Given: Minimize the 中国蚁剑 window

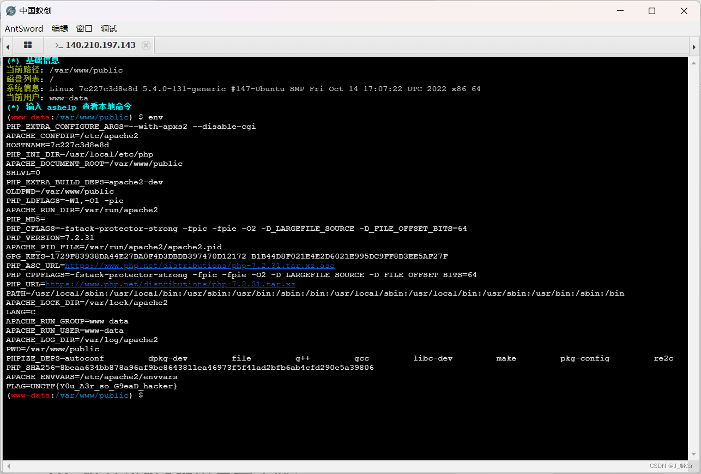Looking at the screenshot, I should point(620,11).
